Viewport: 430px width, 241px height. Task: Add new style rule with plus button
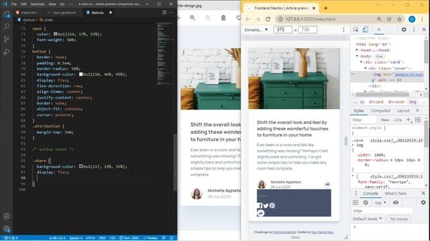pos(408,120)
